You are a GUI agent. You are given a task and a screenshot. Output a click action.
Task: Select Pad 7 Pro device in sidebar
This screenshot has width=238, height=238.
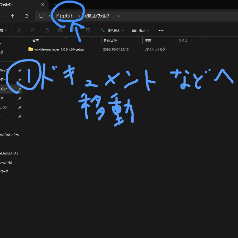tap(9, 135)
